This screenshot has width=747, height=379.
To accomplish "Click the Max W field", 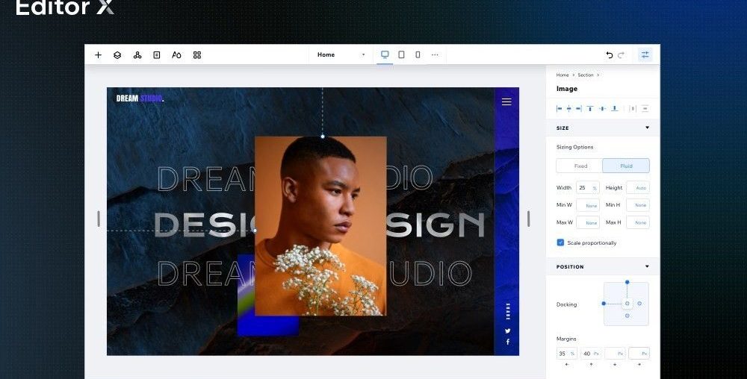I will [x=587, y=222].
